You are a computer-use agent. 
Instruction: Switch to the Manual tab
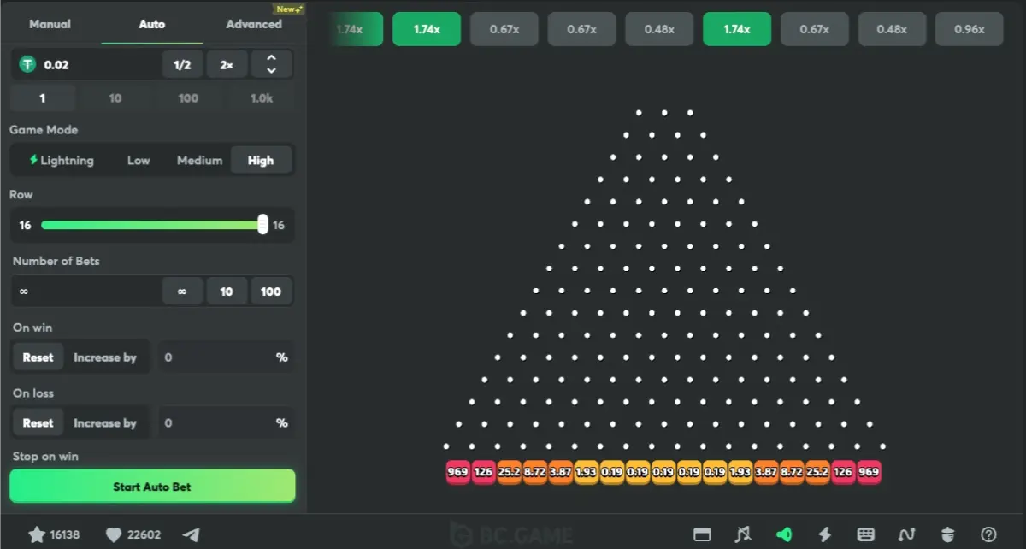point(50,24)
